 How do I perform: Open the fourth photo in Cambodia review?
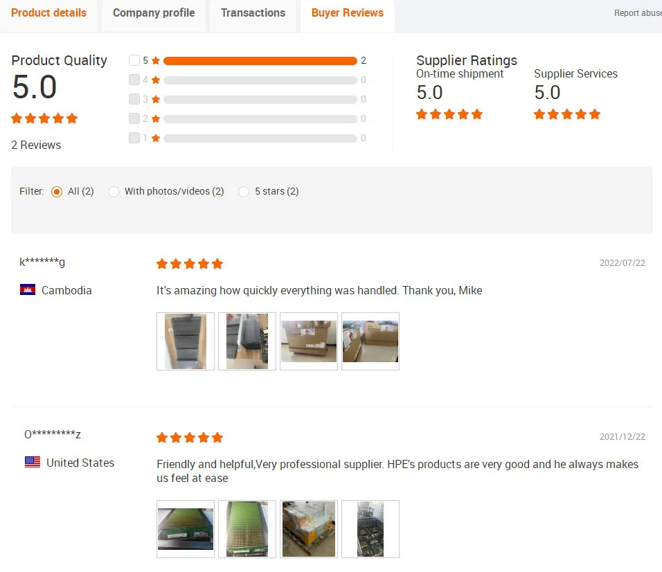point(370,341)
